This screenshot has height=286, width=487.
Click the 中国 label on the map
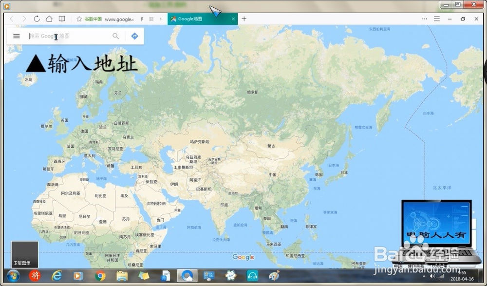[273, 175]
